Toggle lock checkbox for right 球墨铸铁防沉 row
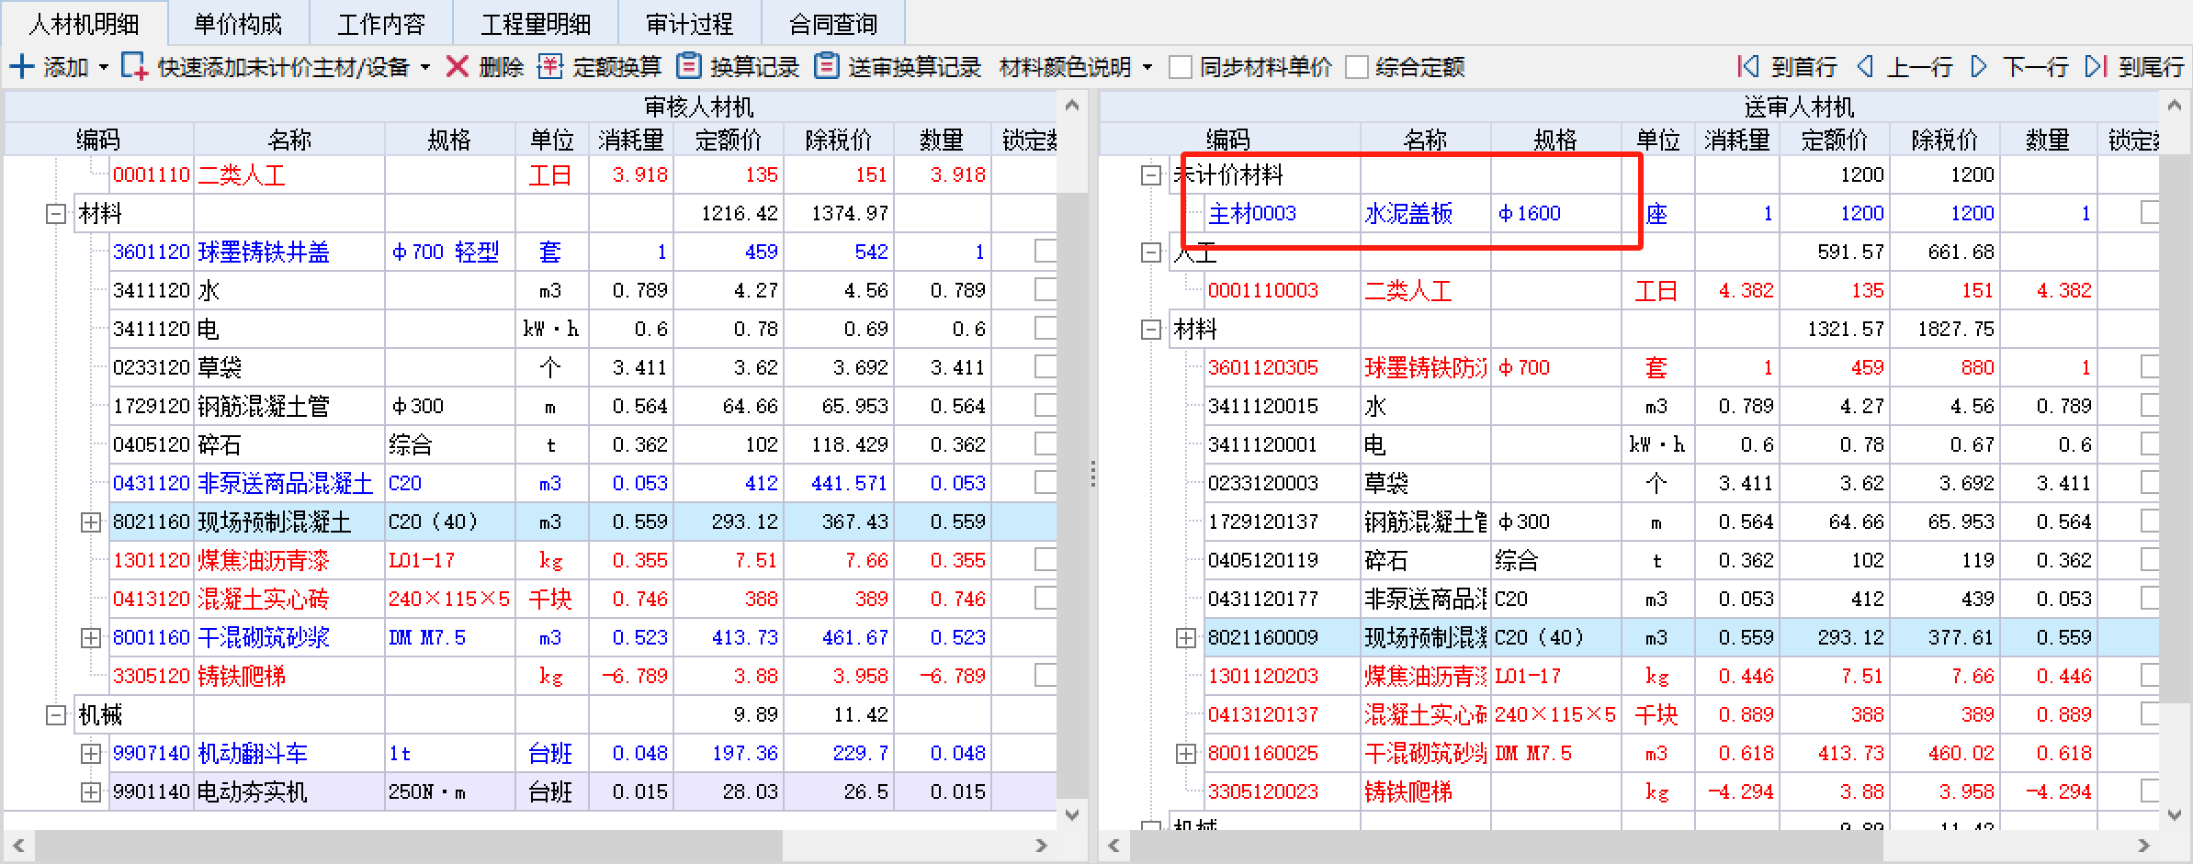Image resolution: width=2193 pixels, height=864 pixels. (x=2150, y=367)
